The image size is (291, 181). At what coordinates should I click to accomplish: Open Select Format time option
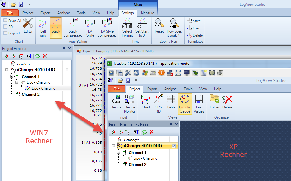pyautogui.click(x=127, y=28)
